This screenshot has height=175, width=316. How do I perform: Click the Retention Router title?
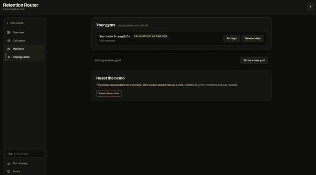pyautogui.click(x=20, y=5)
